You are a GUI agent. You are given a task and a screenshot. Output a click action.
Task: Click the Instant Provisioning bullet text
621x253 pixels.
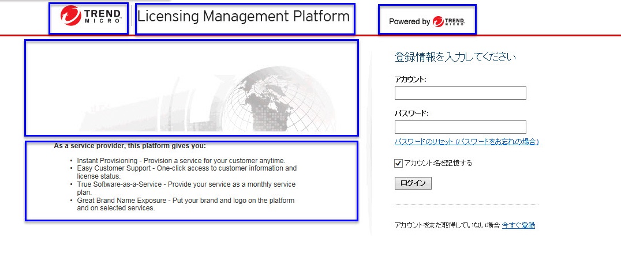pos(181,160)
